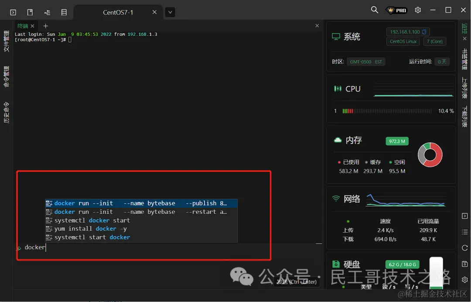
Task: Click the 10.4 % CPU value
Action: (x=446, y=111)
